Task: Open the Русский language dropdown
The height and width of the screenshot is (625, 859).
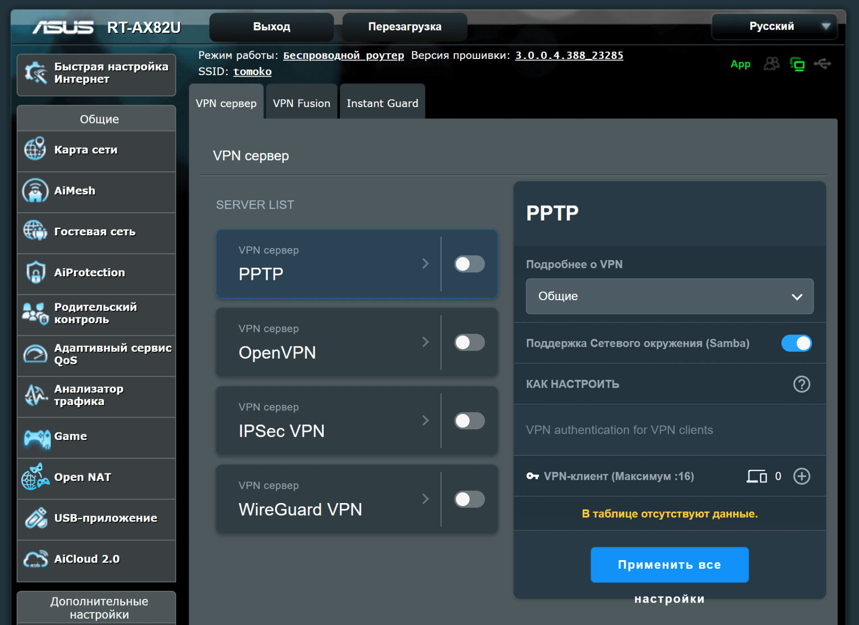Action: (774, 27)
